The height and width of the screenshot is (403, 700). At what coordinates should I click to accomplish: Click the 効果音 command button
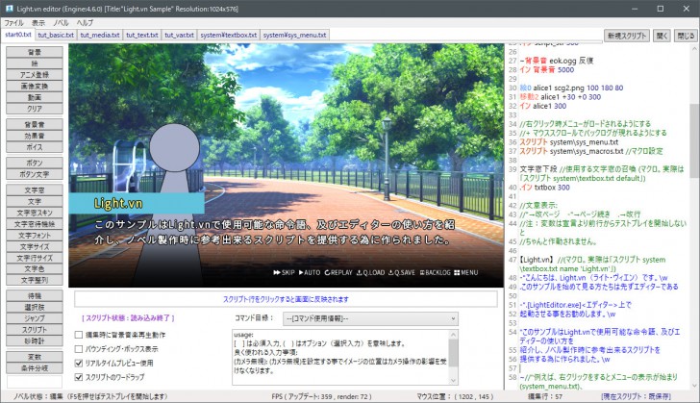35,136
